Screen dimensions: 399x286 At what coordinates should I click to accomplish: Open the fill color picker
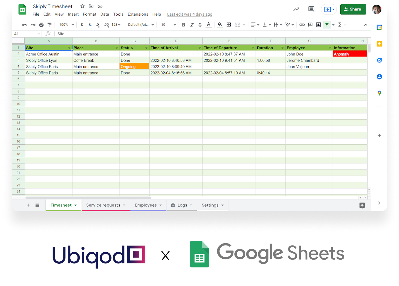click(220, 25)
